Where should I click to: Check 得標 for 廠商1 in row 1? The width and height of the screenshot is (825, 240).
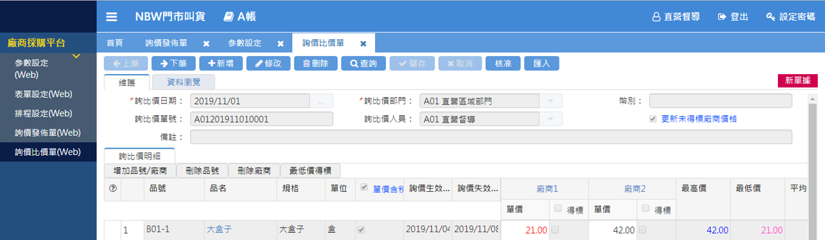click(556, 230)
